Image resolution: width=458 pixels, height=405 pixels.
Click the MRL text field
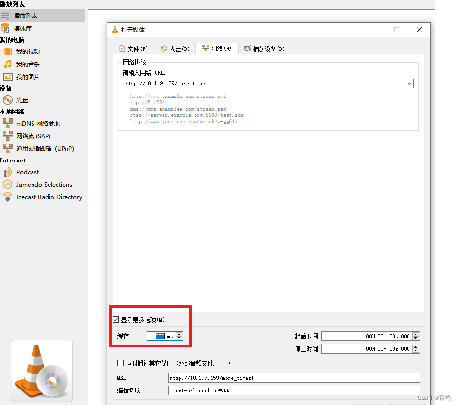[294, 378]
